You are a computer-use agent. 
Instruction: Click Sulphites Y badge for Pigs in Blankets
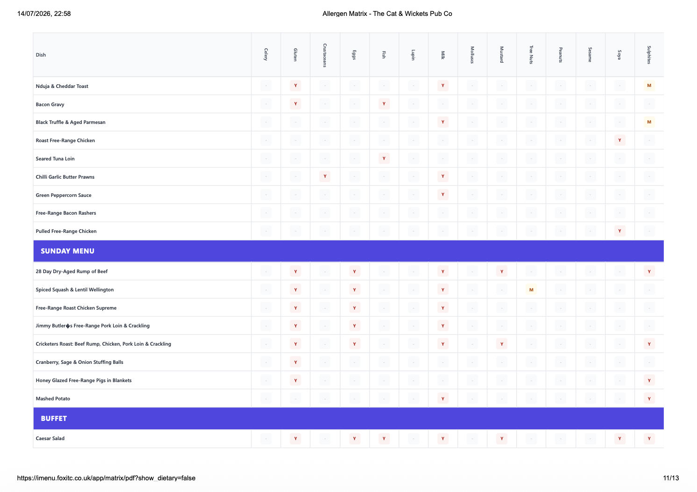point(649,380)
